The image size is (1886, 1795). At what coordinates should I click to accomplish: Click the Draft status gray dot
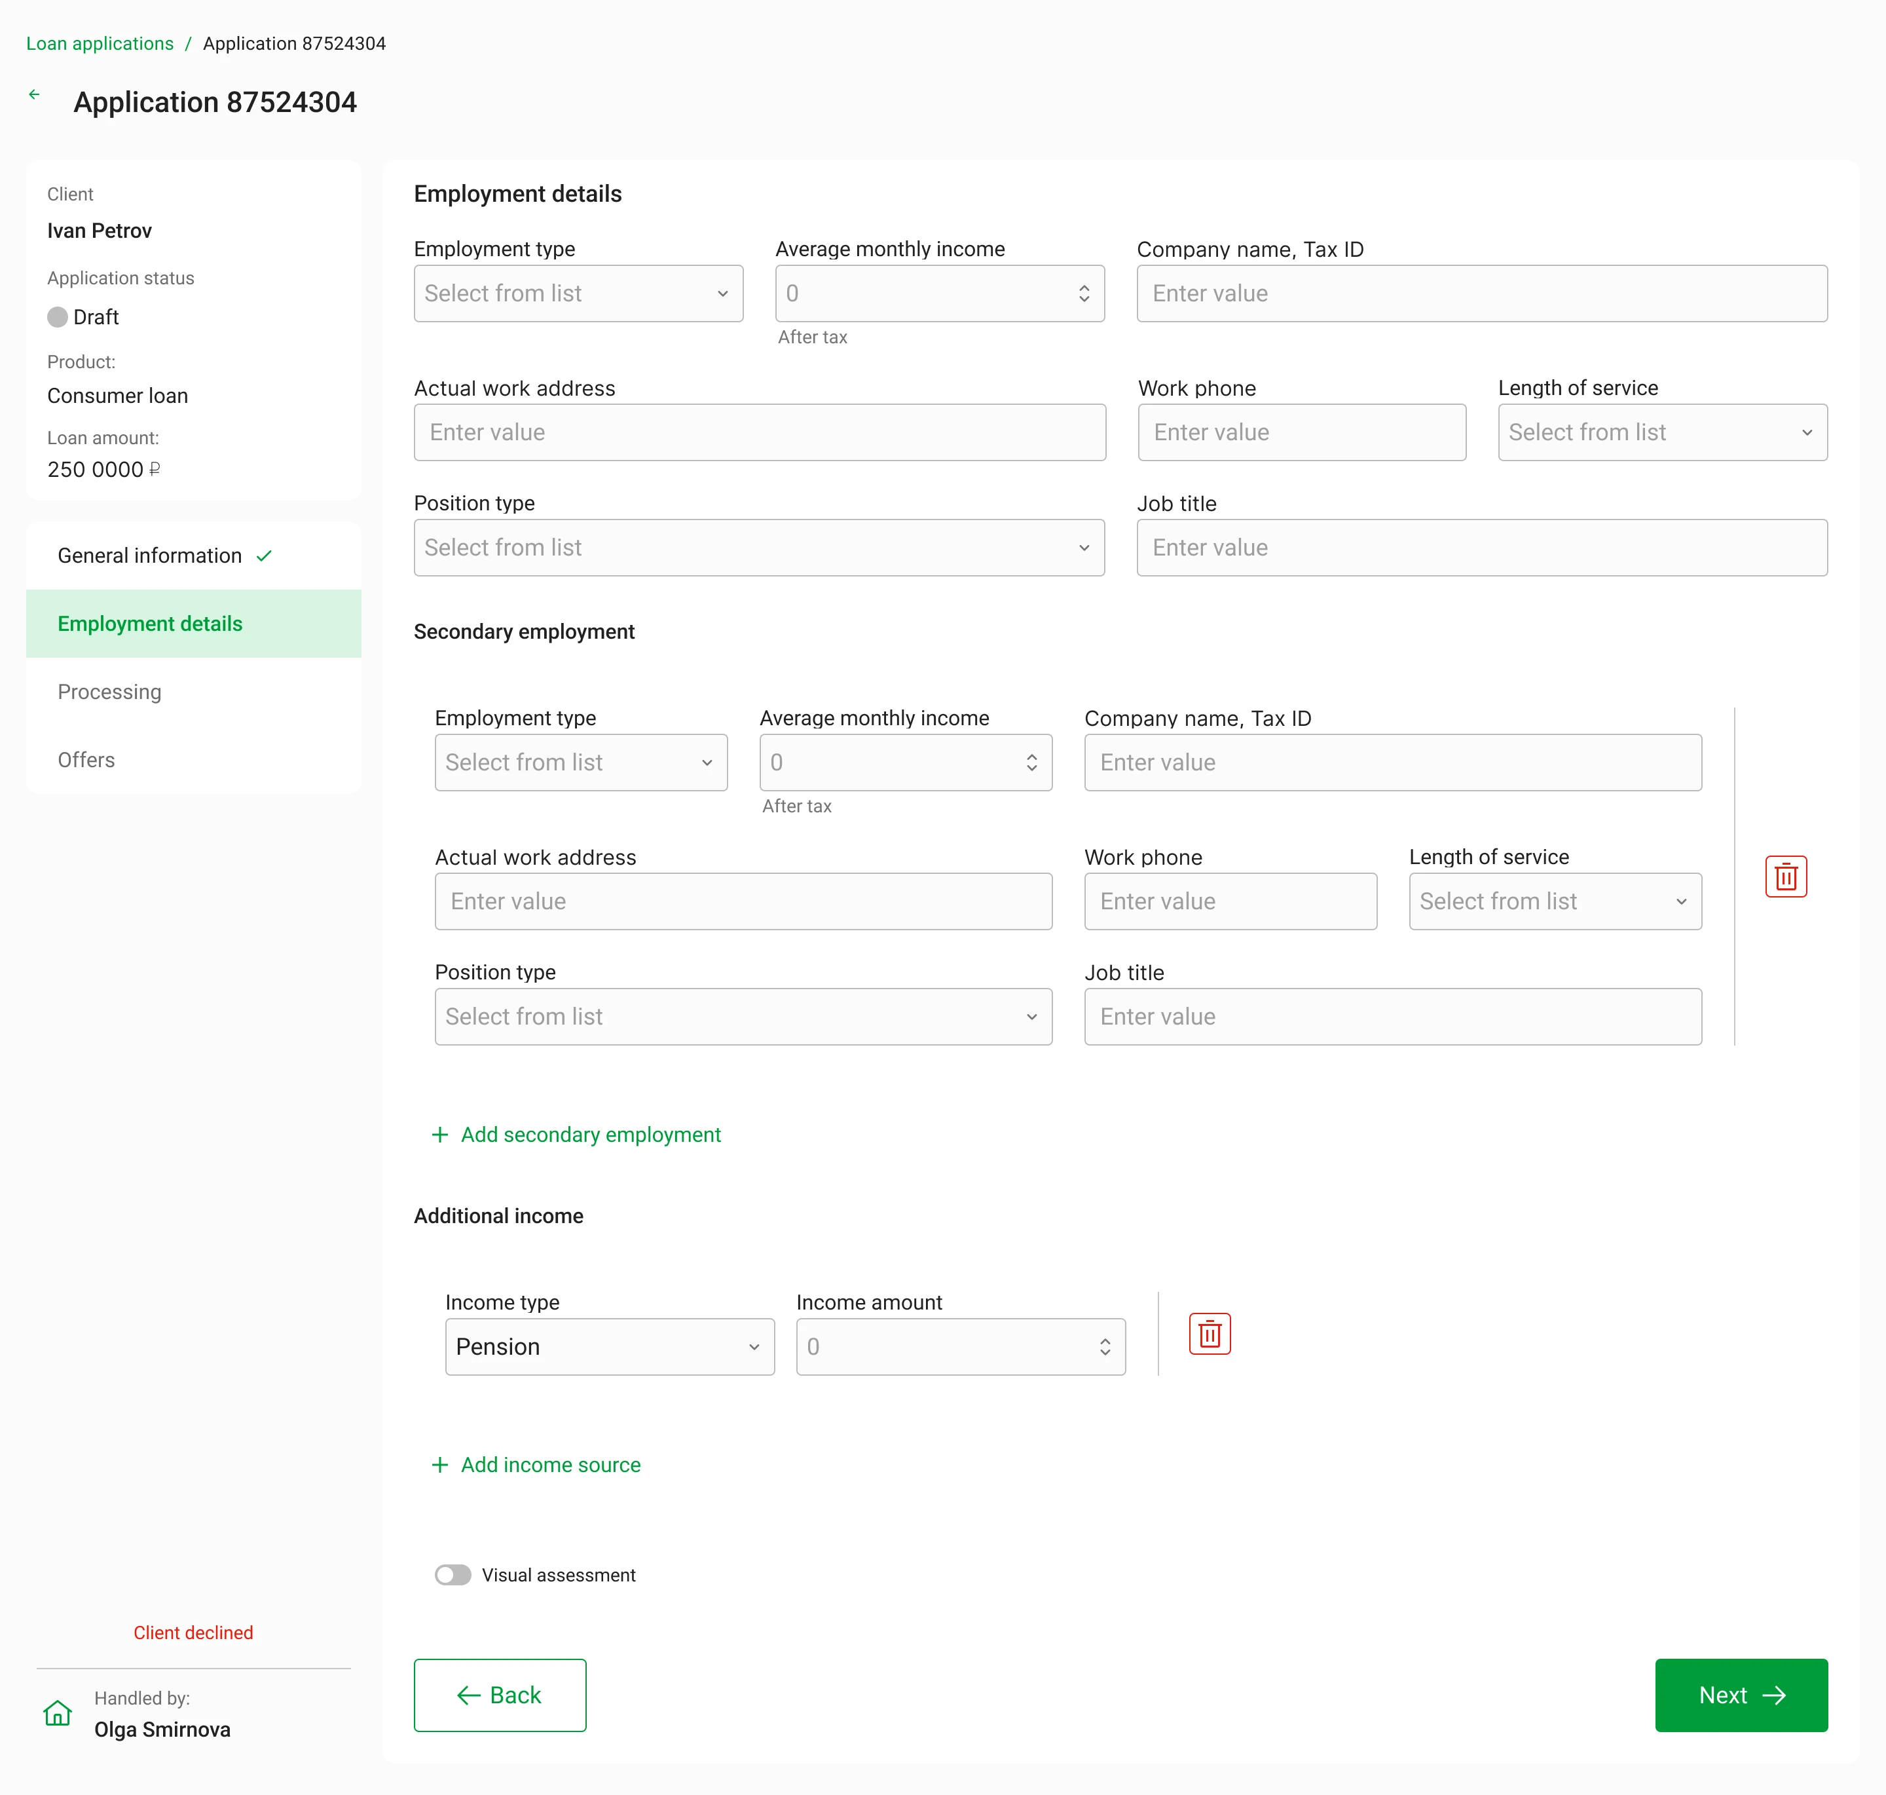(58, 316)
